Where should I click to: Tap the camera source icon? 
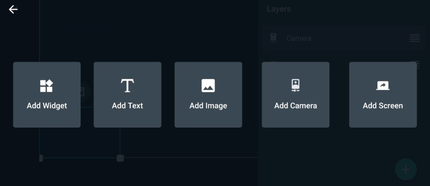[x=295, y=86]
